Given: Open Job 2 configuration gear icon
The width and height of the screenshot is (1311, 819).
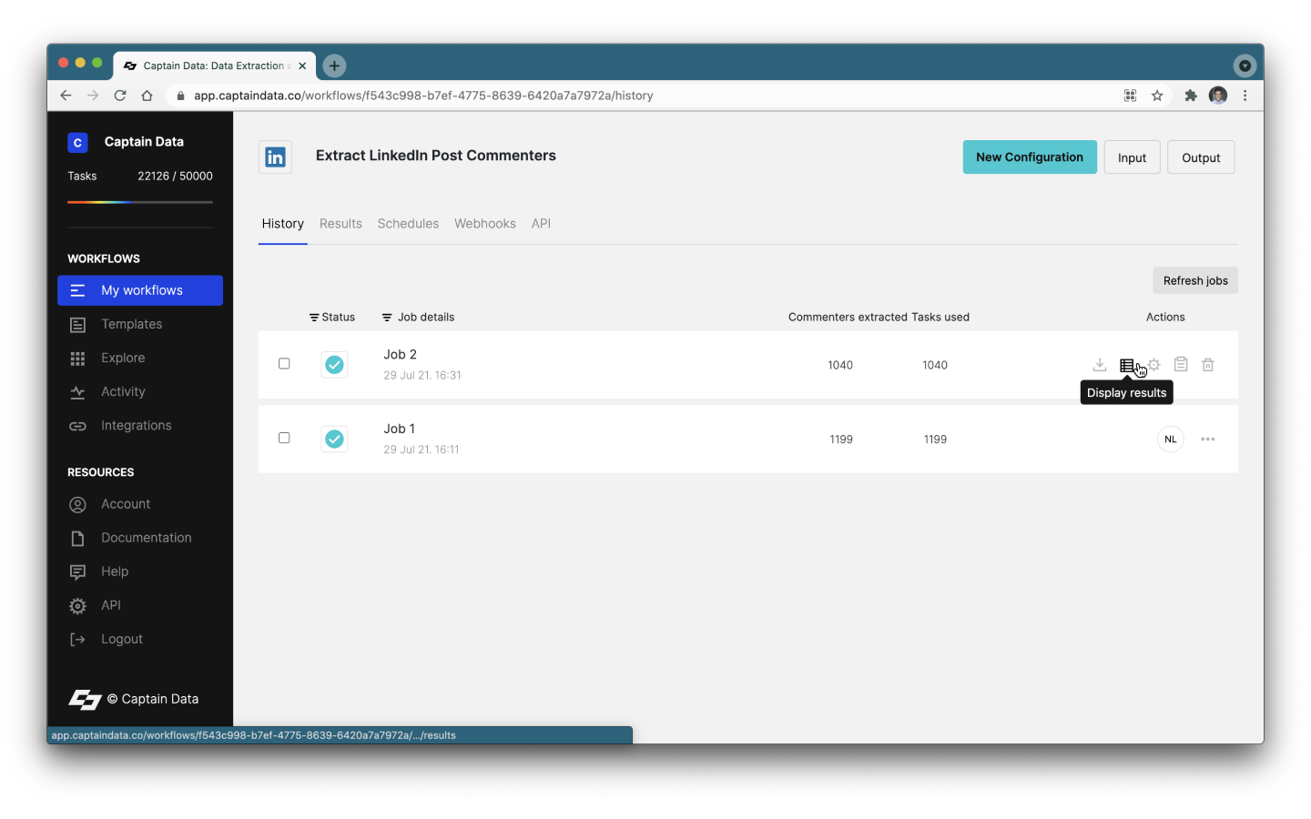Looking at the screenshot, I should (x=1154, y=365).
